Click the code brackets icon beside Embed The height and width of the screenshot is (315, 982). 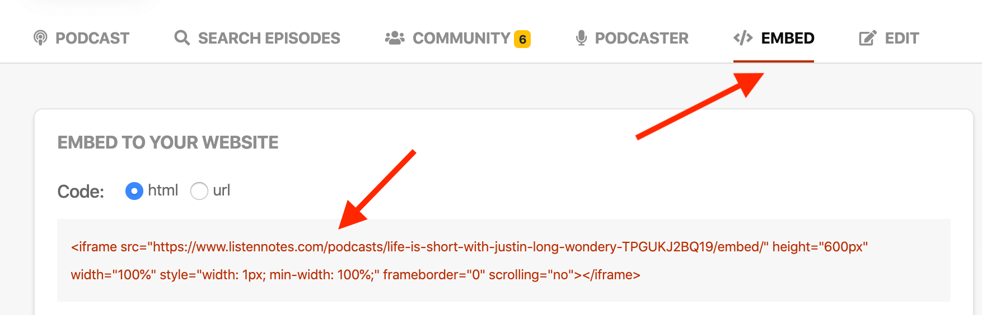pyautogui.click(x=743, y=38)
